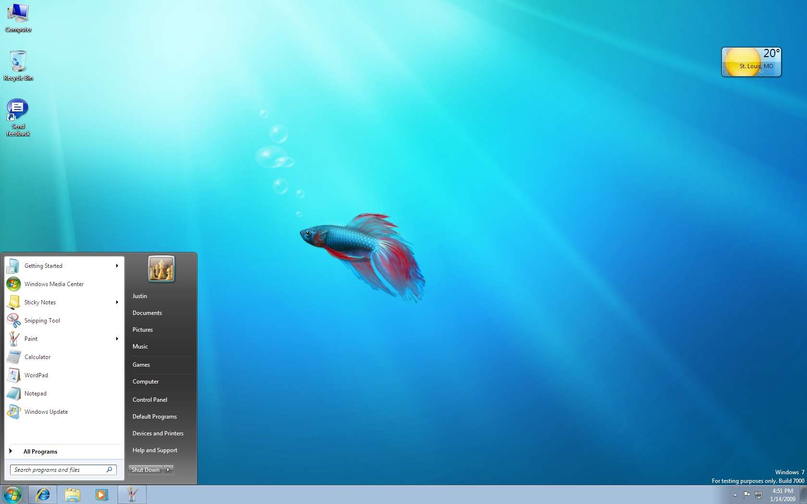Click the Snipping Tool scissors icon
This screenshot has height=504, width=807.
pos(13,321)
